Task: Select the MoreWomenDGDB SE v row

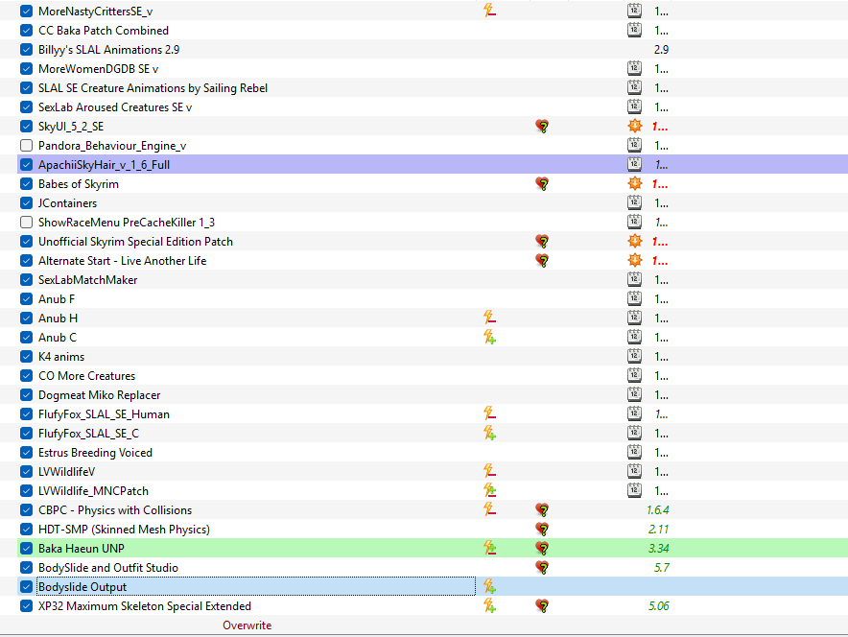Action: point(99,69)
